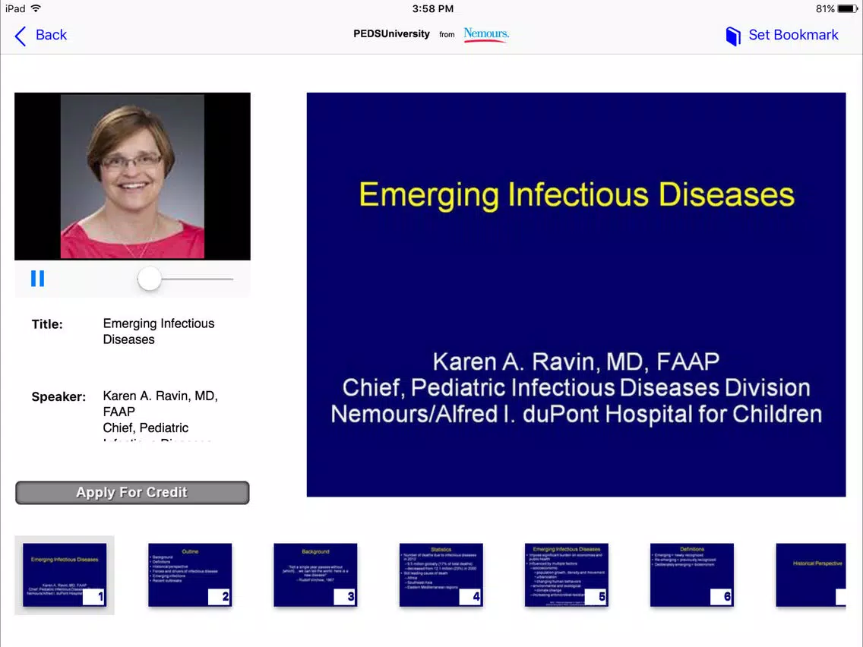Tap the battery status icon
863x647 pixels.
pos(848,8)
